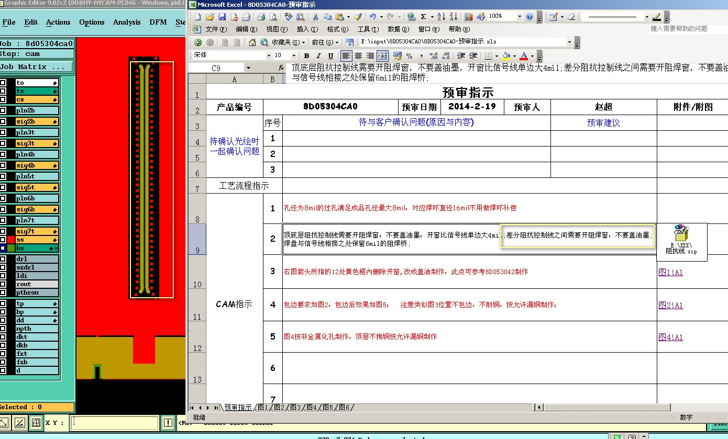
Task: Go back using the web toolbar arrow
Action: (198, 42)
